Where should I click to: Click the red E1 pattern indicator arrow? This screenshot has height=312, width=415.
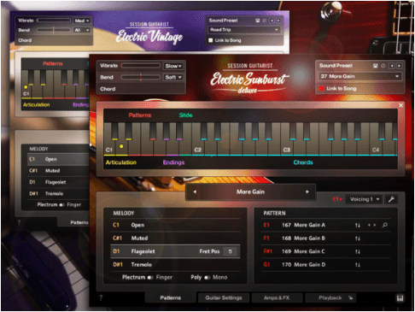[337, 199]
